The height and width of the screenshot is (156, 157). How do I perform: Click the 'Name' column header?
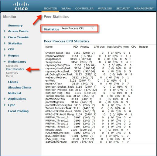[x=49, y=47]
